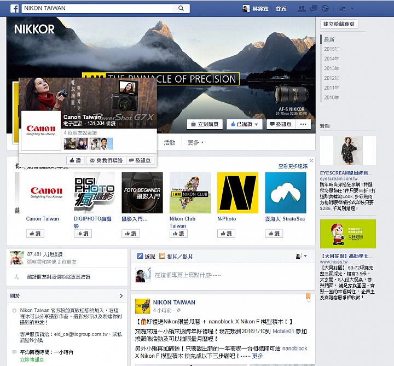Viewport: 394px width, 366px height.
Task: Open notifications globe icon
Action: pyautogui.click(x=325, y=9)
